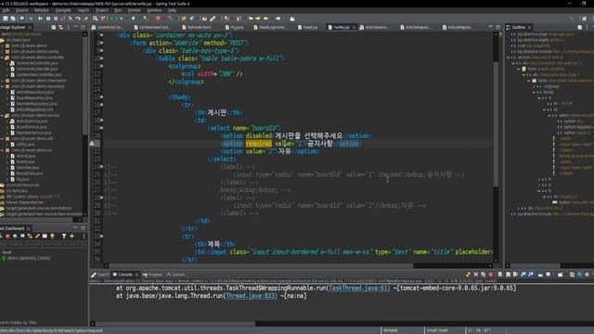This screenshot has height=334, width=594.
Task: Toggle code folding at line 19 select
Action: click(x=101, y=128)
